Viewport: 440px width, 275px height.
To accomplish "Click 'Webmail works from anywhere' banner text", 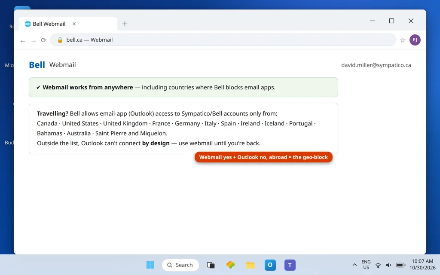I will (88, 87).
